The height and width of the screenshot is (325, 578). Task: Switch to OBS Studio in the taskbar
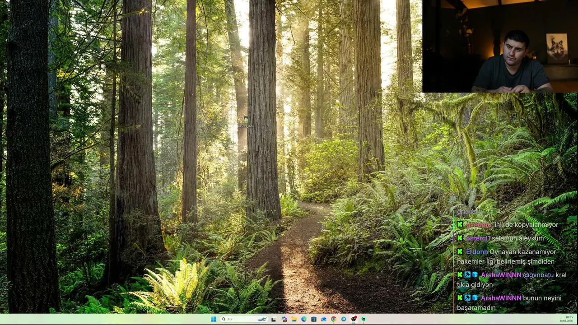tap(354, 319)
